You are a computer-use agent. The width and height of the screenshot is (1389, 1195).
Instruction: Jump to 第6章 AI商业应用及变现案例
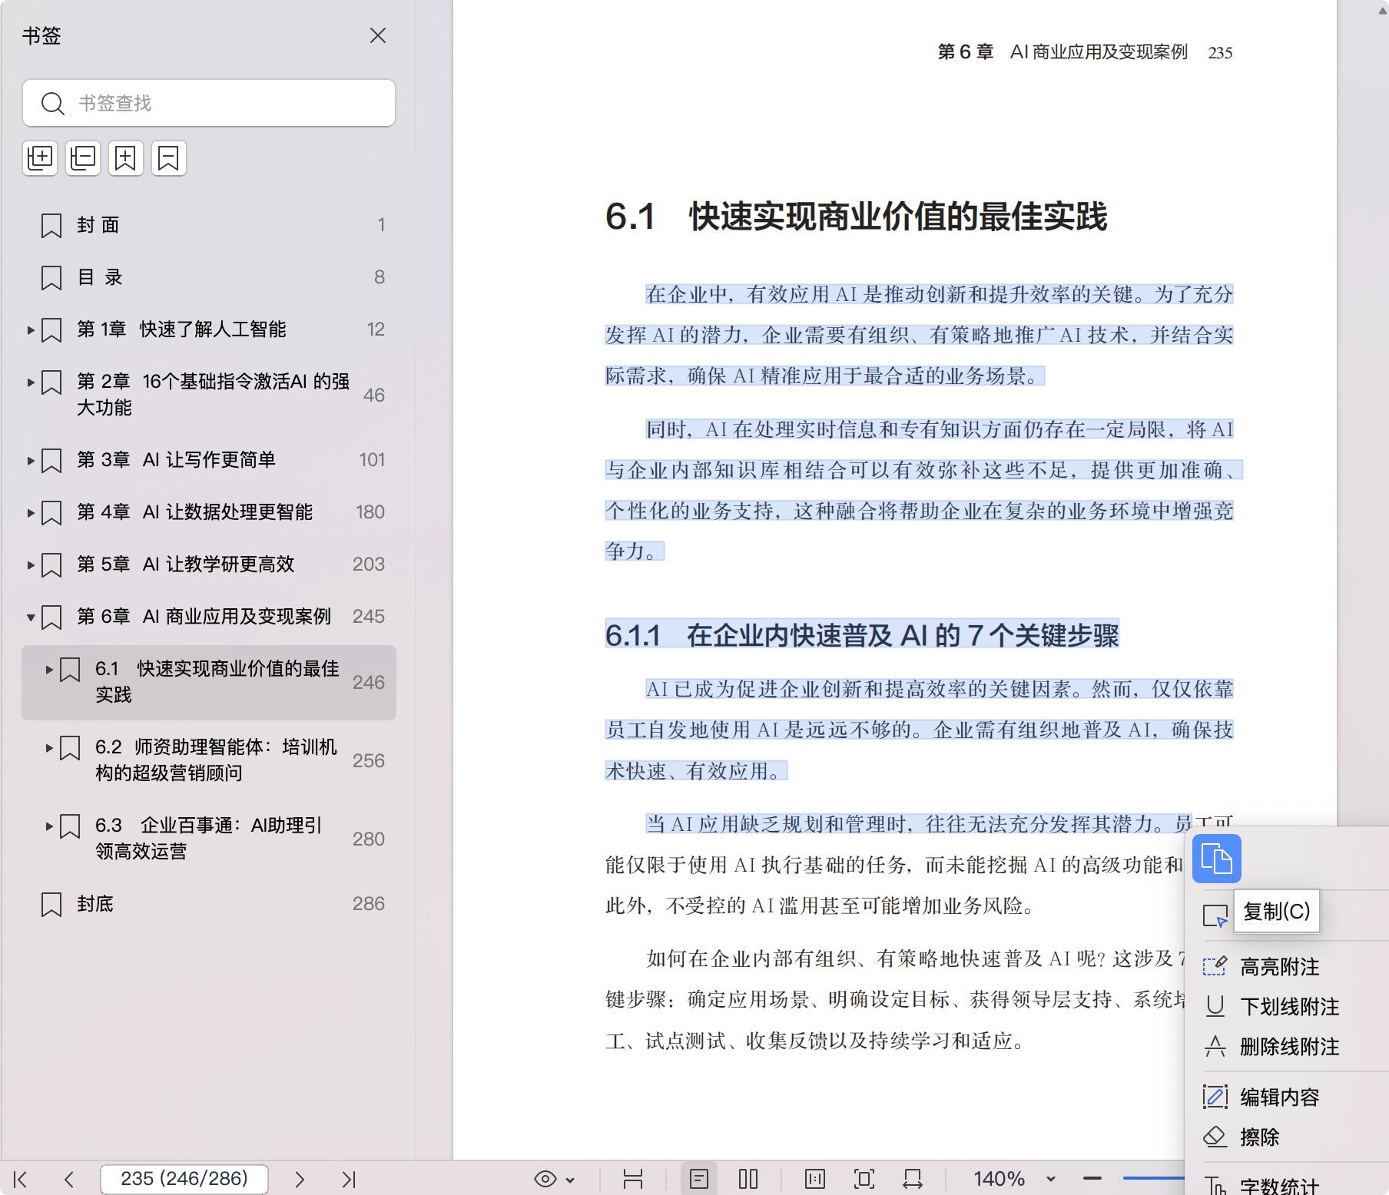point(204,617)
